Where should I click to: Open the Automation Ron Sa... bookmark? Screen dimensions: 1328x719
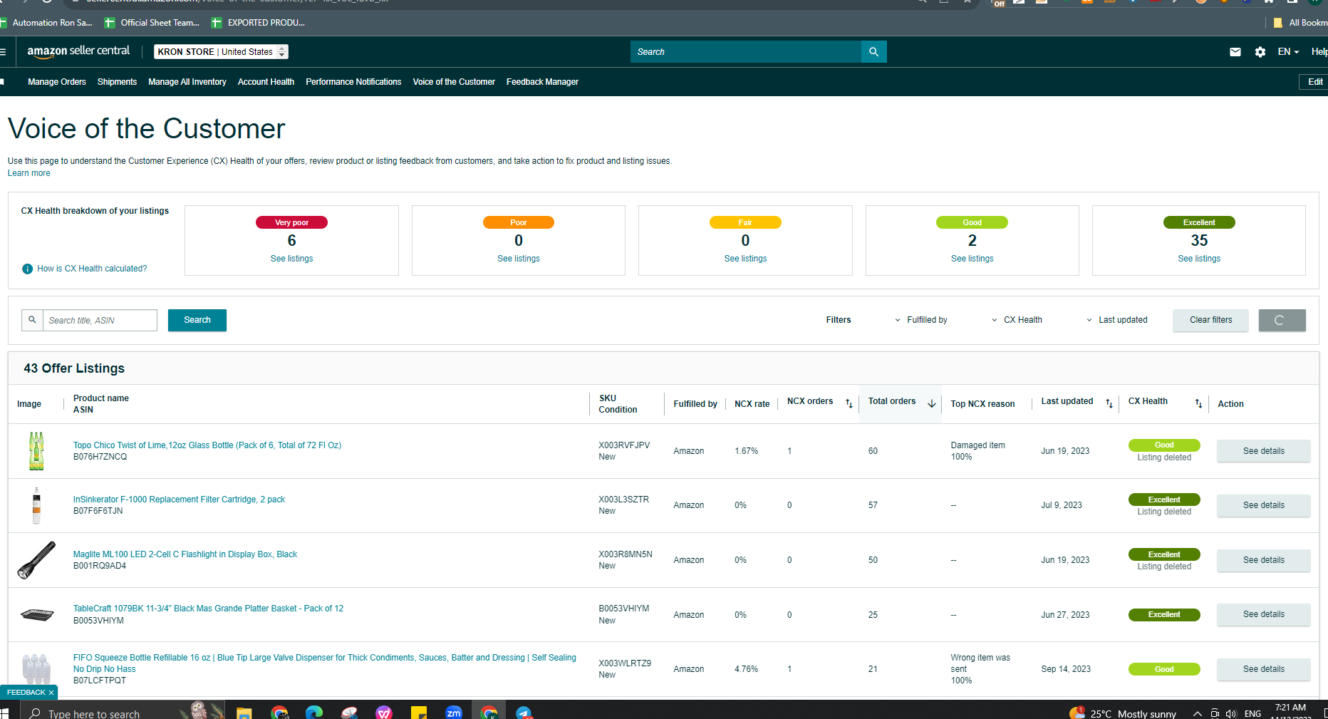point(46,23)
